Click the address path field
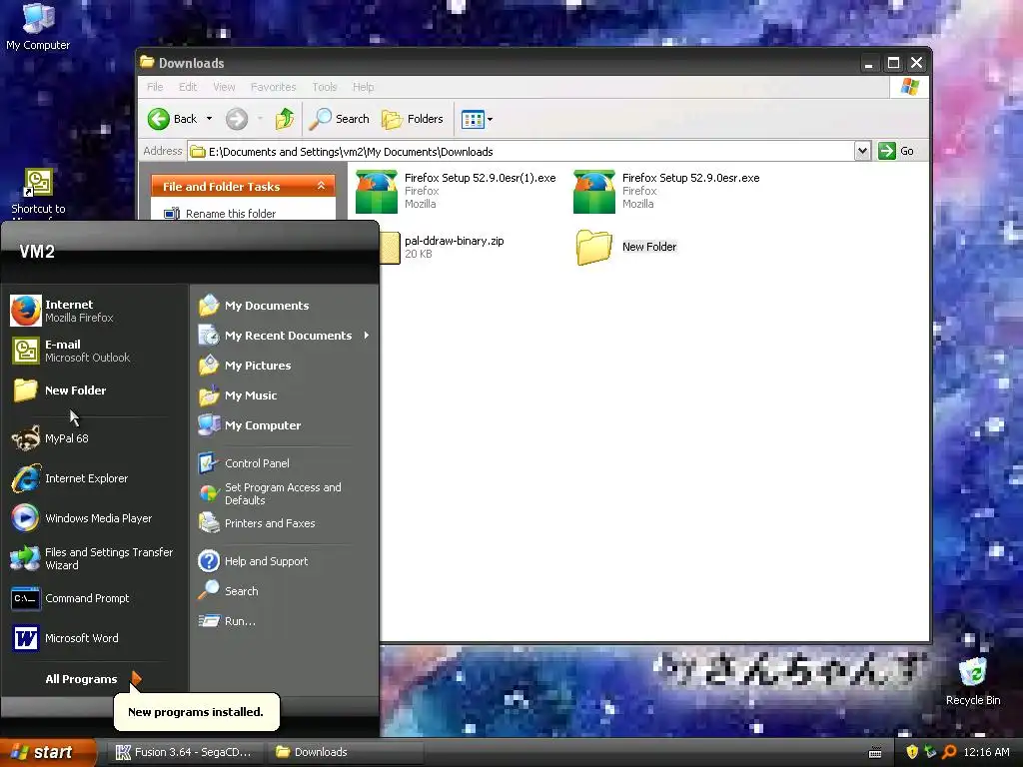The image size is (1023, 767). tap(520, 152)
